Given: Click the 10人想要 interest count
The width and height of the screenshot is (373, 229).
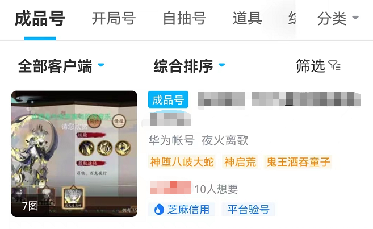Looking at the screenshot, I should pos(216,189).
